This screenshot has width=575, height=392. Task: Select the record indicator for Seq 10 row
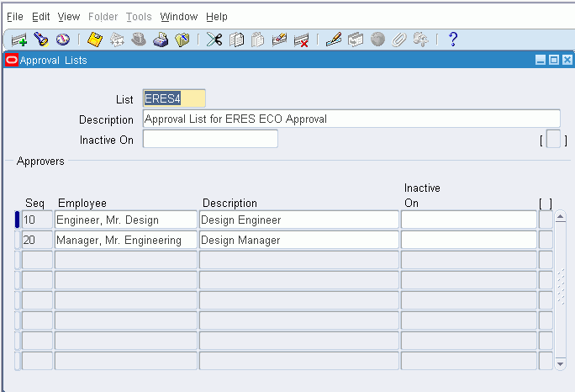17,220
